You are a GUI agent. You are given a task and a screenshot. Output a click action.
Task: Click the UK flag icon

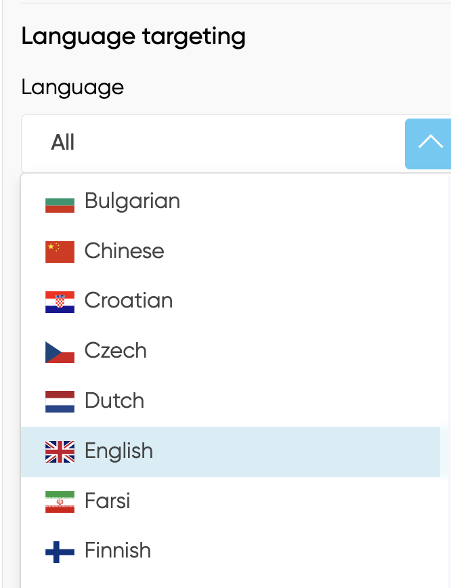click(x=60, y=452)
